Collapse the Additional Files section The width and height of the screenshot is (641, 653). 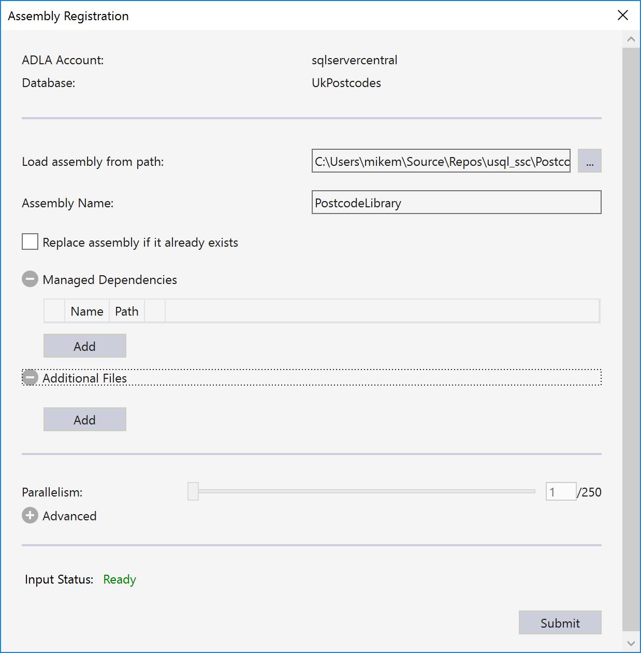pyautogui.click(x=30, y=378)
